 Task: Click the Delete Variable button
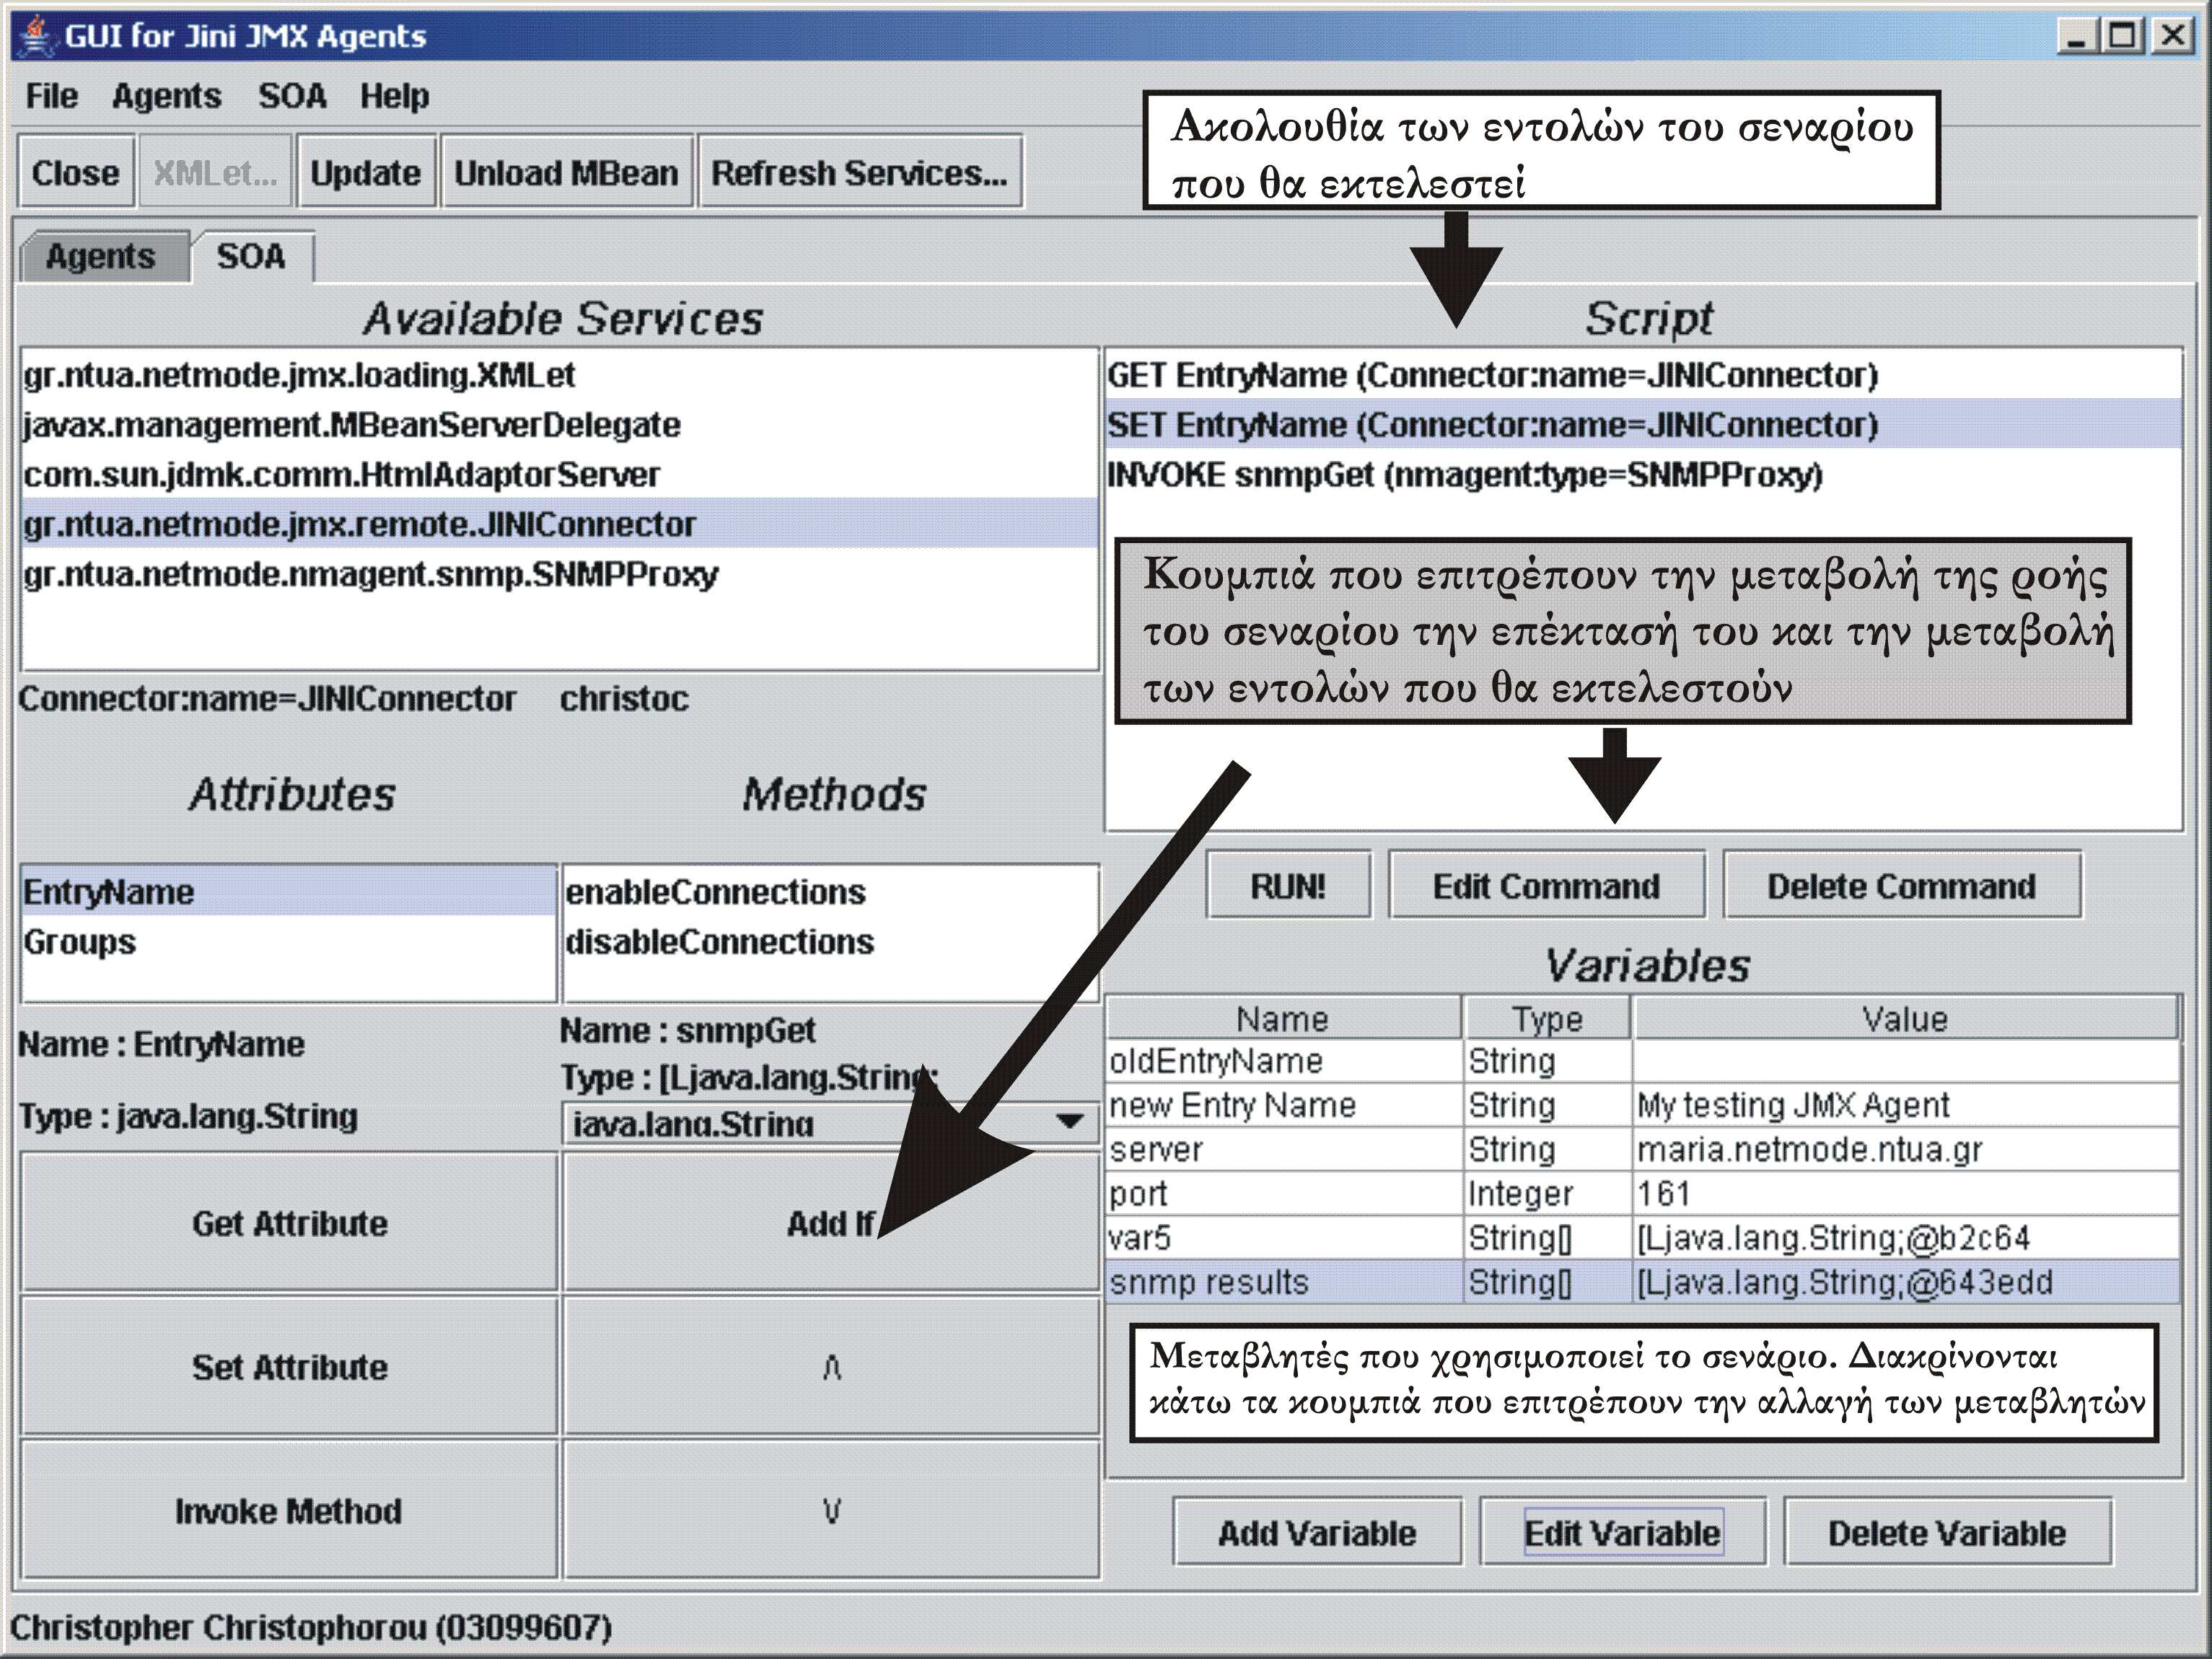click(x=1947, y=1532)
